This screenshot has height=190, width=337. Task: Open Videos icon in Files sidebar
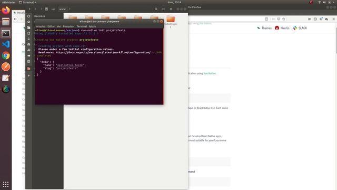click(29, 55)
